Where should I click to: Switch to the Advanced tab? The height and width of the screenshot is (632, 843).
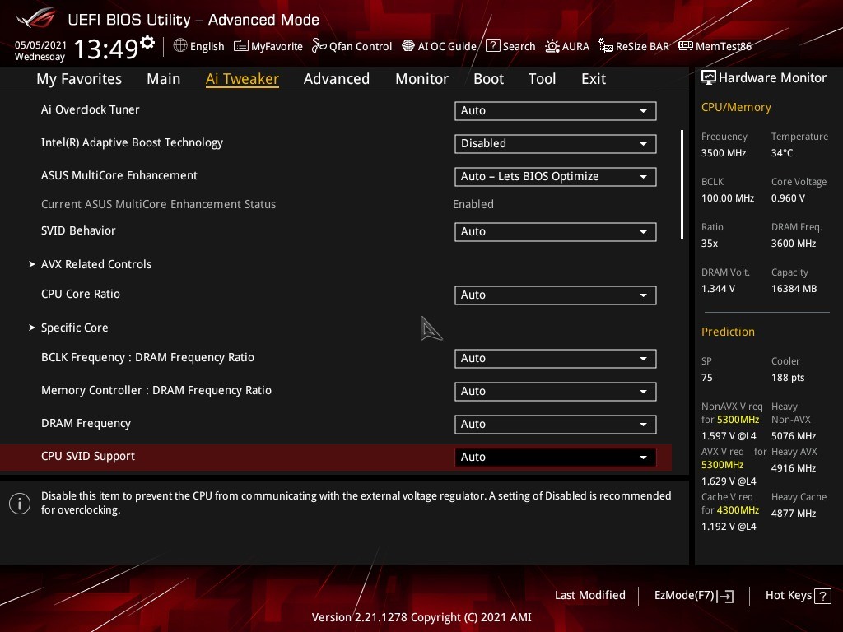coord(336,79)
